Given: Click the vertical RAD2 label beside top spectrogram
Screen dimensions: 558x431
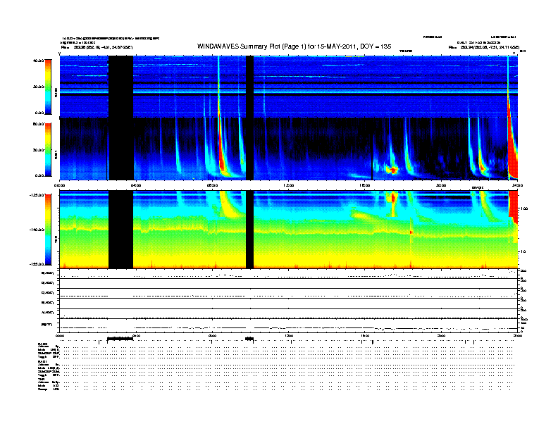Looking at the screenshot, I should tap(56, 92).
